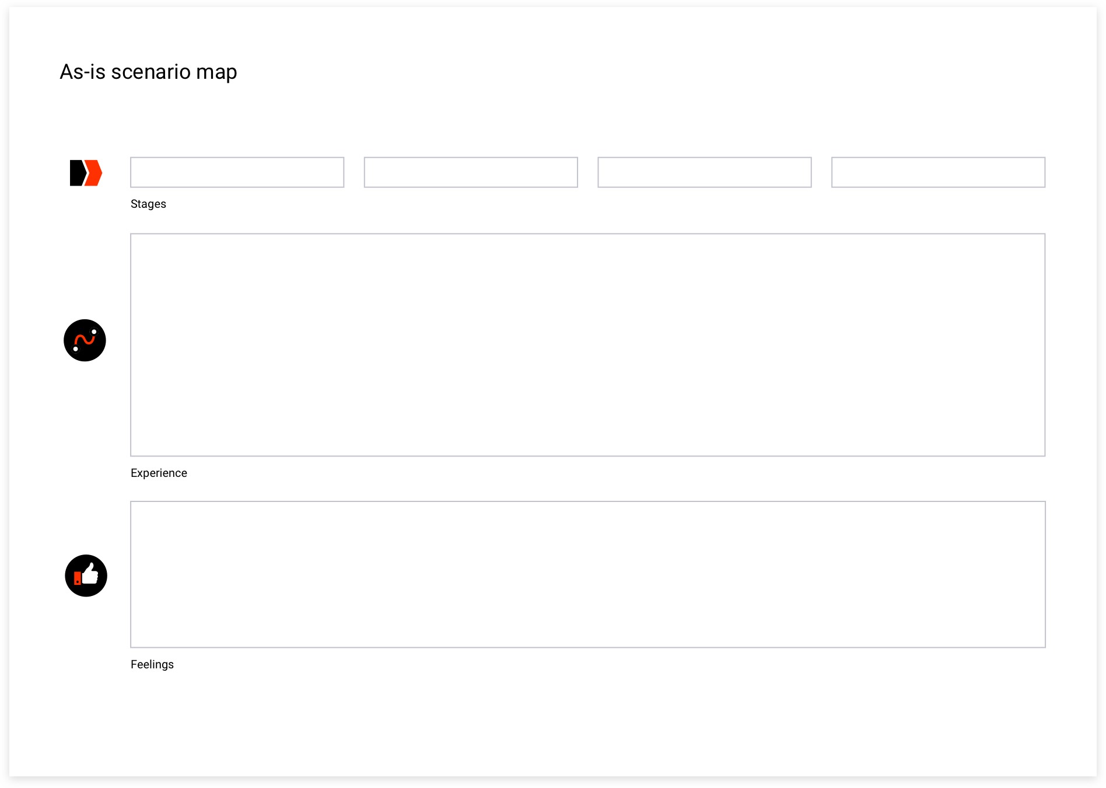Select the "As-is scenario map" title
The image size is (1106, 788).
click(148, 72)
